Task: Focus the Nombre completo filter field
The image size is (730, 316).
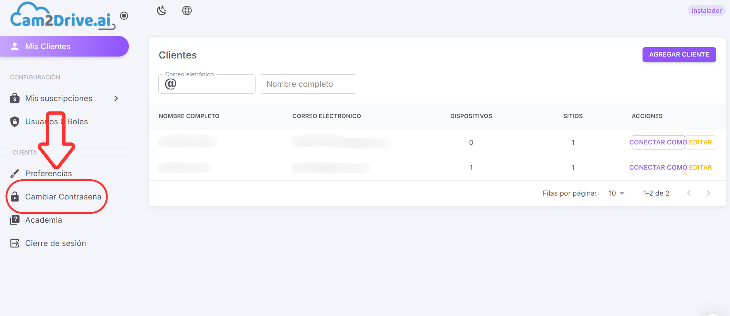Action: coord(308,84)
